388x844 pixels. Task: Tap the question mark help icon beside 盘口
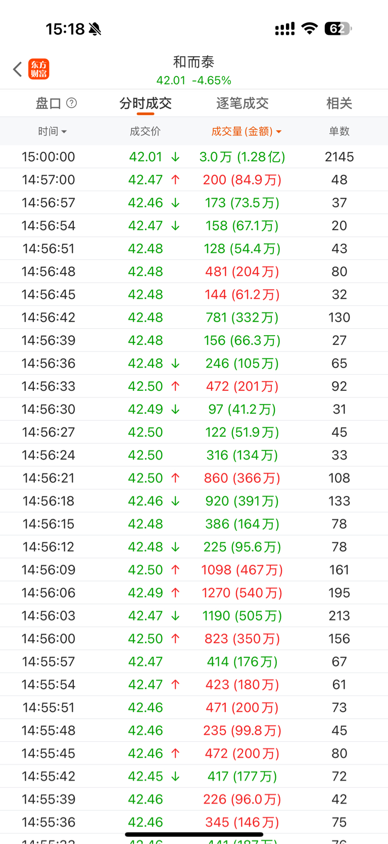[x=72, y=103]
